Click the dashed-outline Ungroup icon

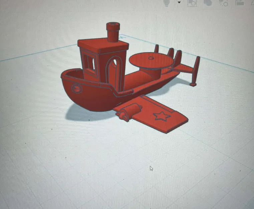[224, 3]
